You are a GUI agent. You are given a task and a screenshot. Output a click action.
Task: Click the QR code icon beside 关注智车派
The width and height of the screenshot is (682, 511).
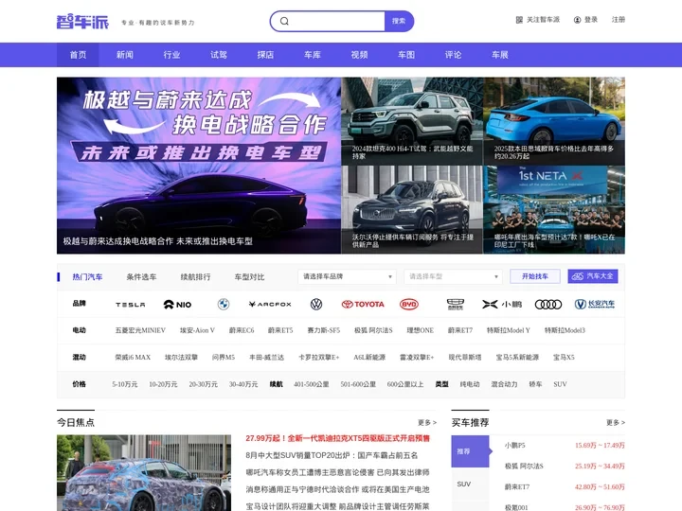click(x=519, y=20)
